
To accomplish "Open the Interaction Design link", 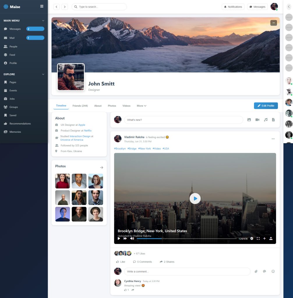I will [80, 136].
